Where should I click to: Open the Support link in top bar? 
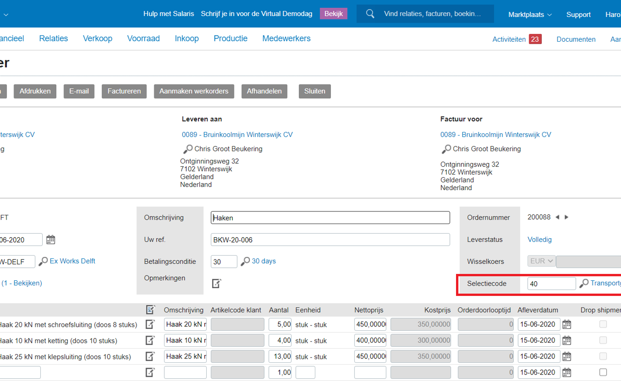(x=578, y=15)
